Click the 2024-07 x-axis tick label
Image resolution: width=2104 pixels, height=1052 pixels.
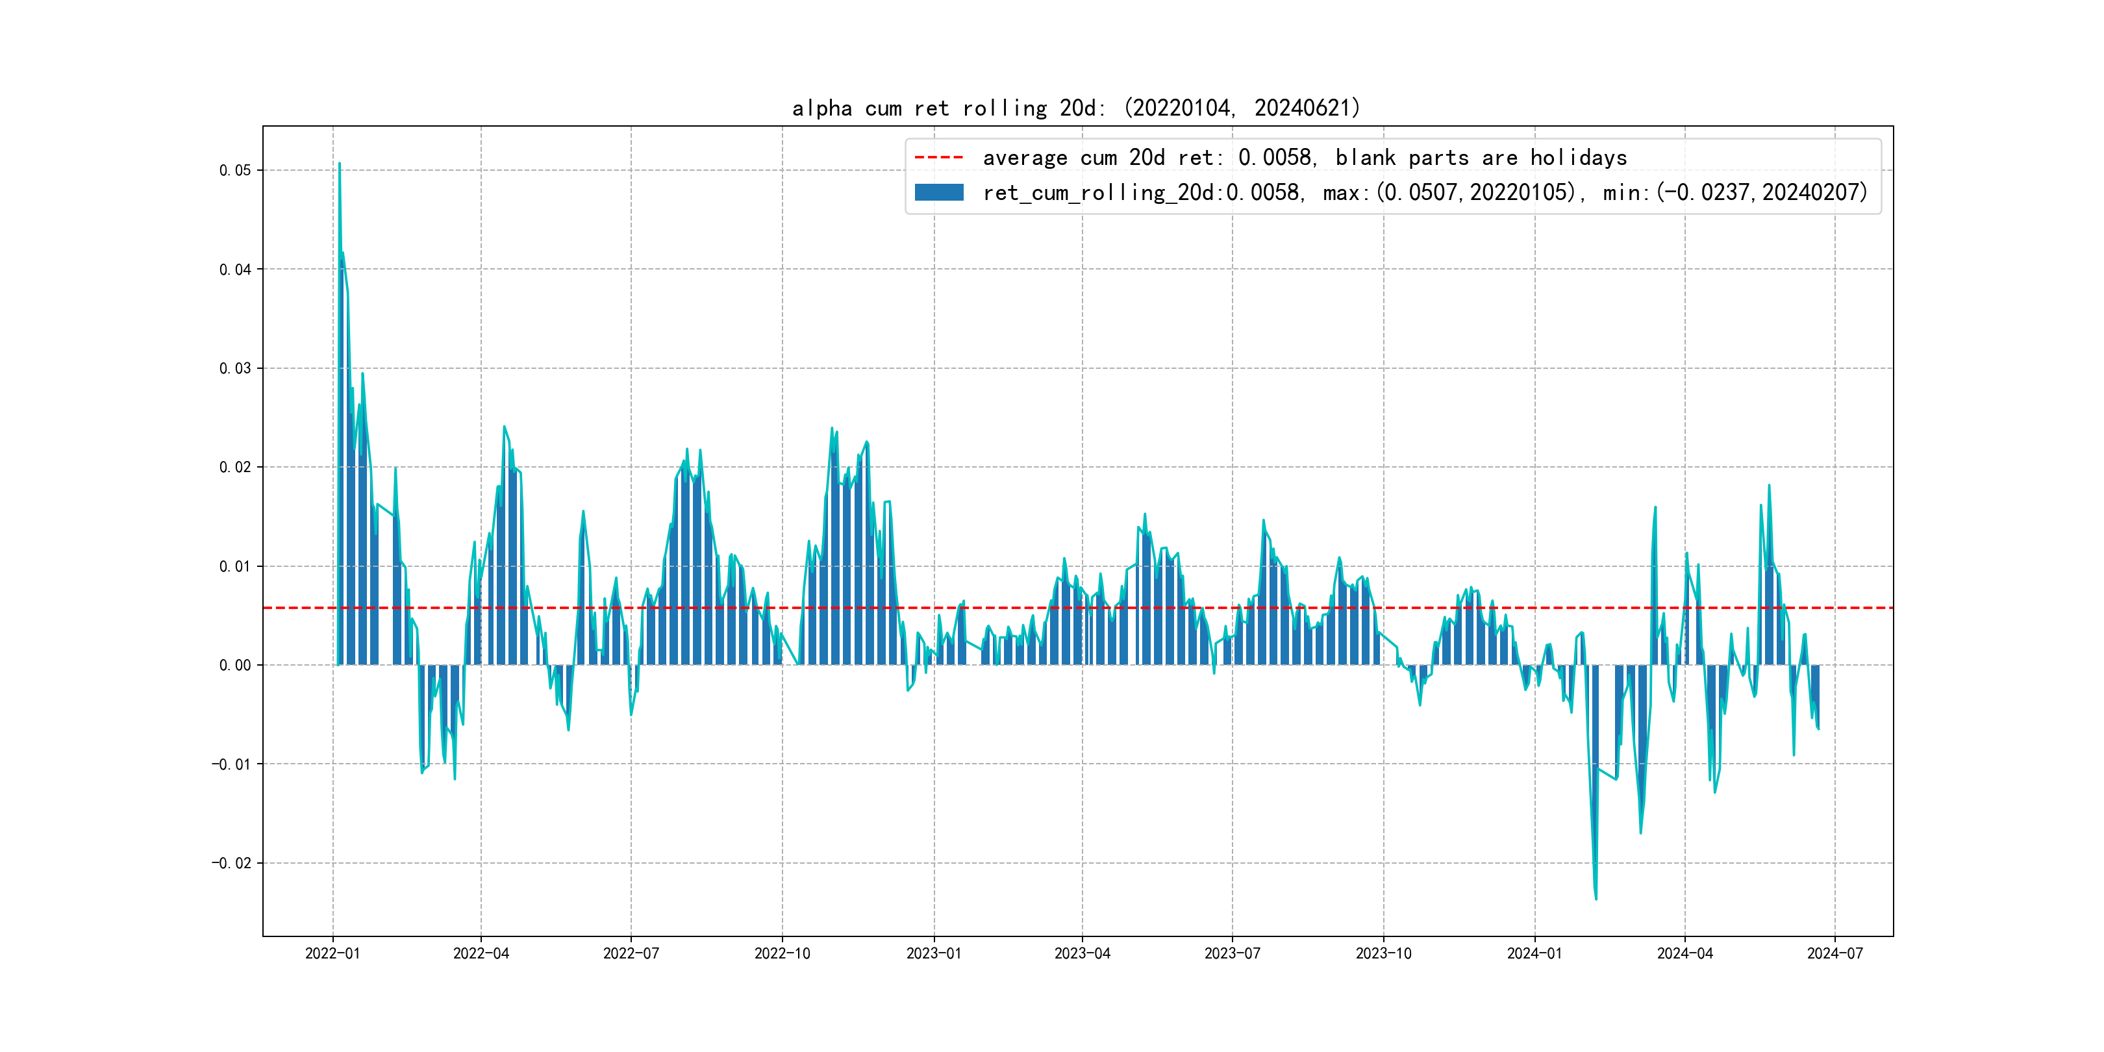tap(1835, 953)
